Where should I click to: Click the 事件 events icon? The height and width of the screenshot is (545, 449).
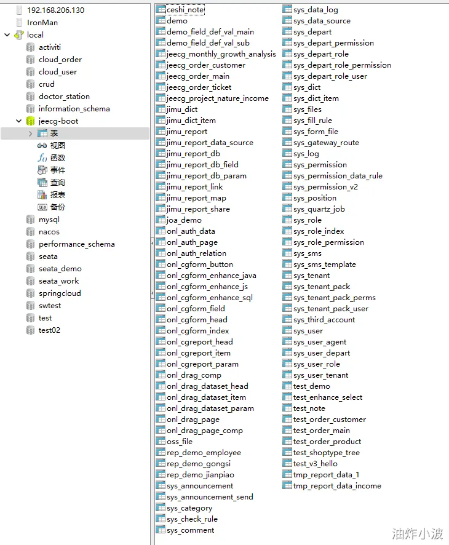(x=42, y=170)
